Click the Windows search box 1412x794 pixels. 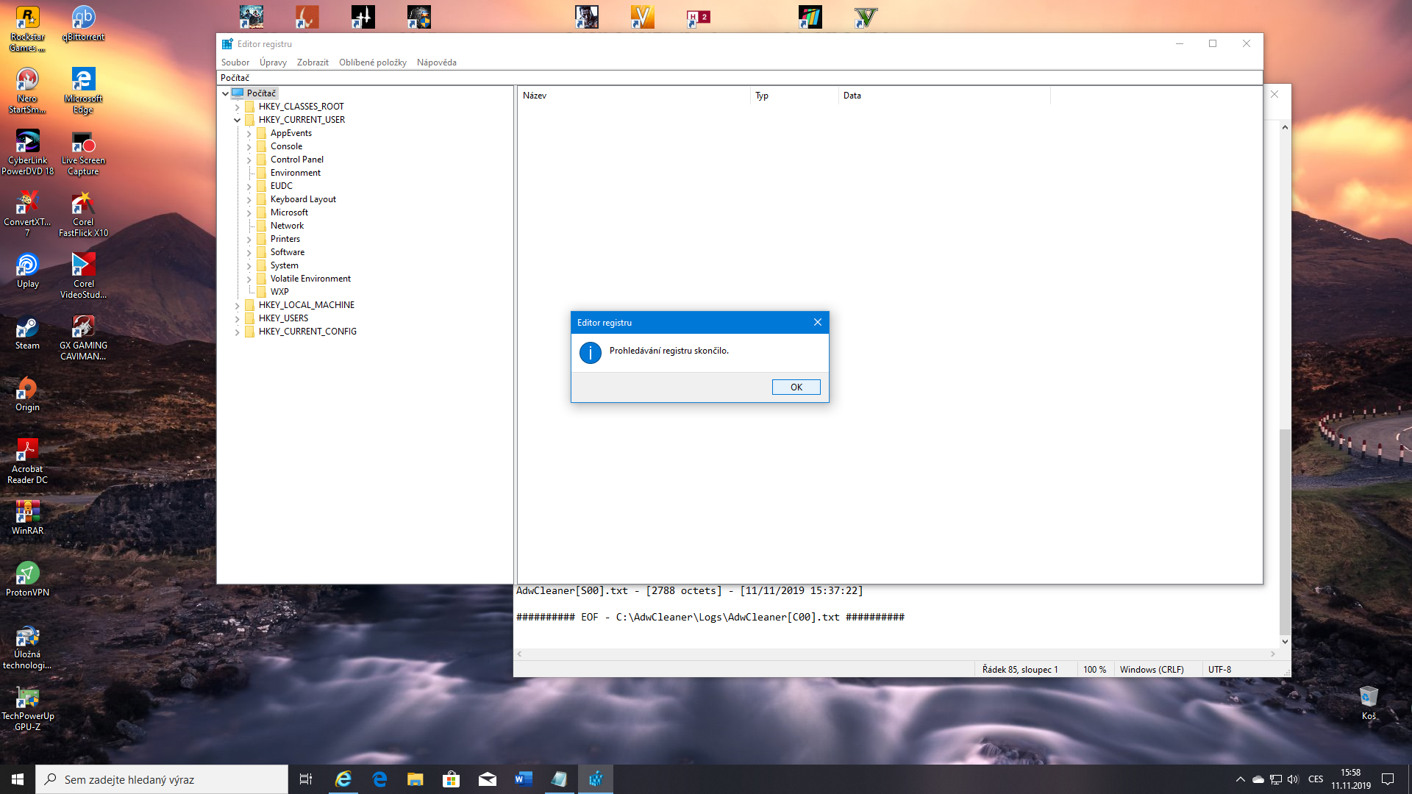point(162,779)
